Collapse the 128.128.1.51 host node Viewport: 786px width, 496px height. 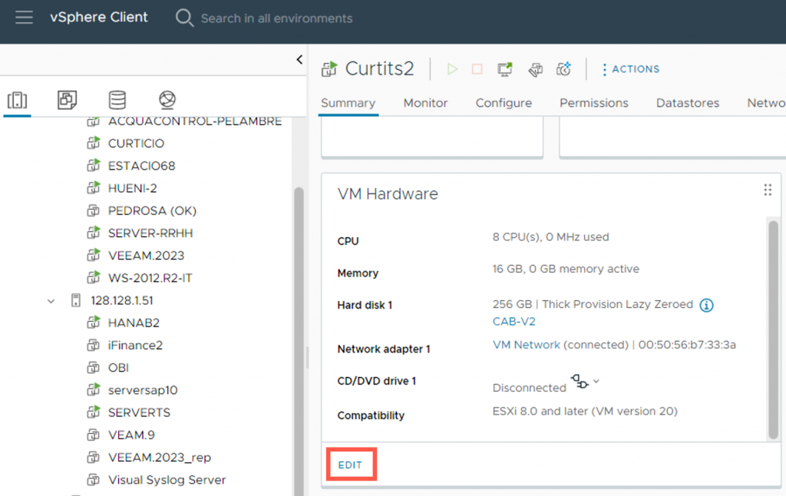pos(51,301)
